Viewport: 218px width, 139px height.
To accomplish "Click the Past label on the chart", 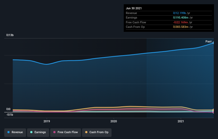I will click(x=208, y=41).
